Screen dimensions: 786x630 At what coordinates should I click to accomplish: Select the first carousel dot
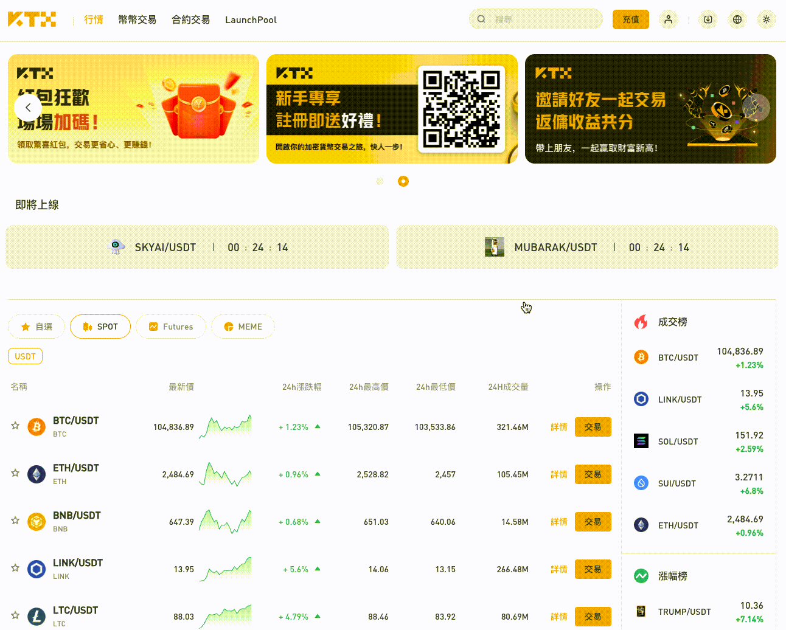coord(380,181)
